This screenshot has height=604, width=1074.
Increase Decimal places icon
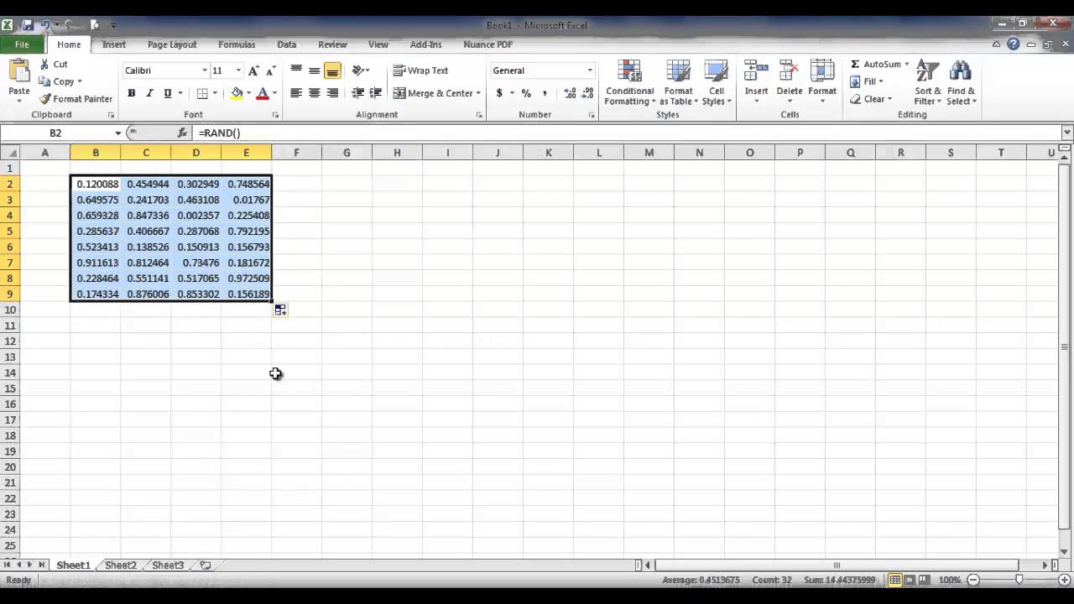[x=570, y=93]
